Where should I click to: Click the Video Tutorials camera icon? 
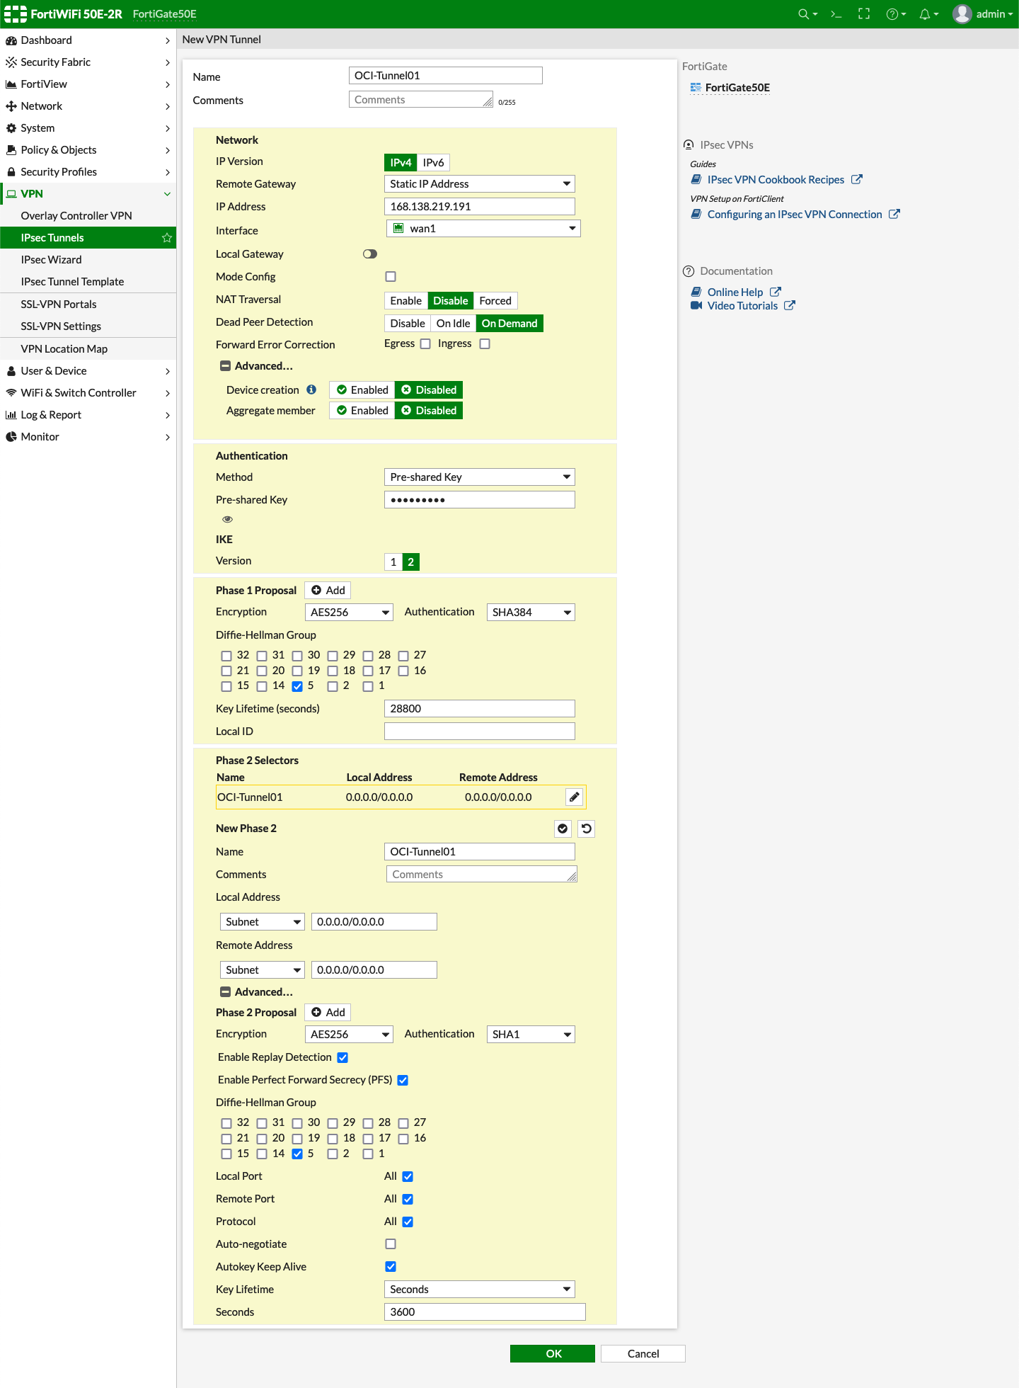(696, 306)
